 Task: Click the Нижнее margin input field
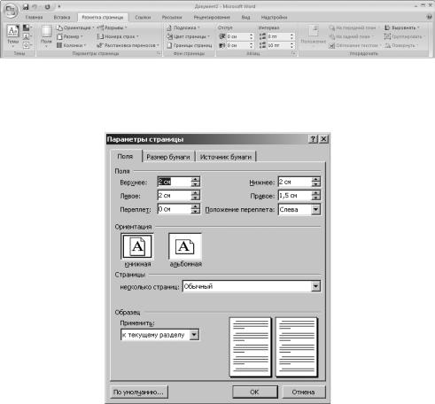pos(295,182)
